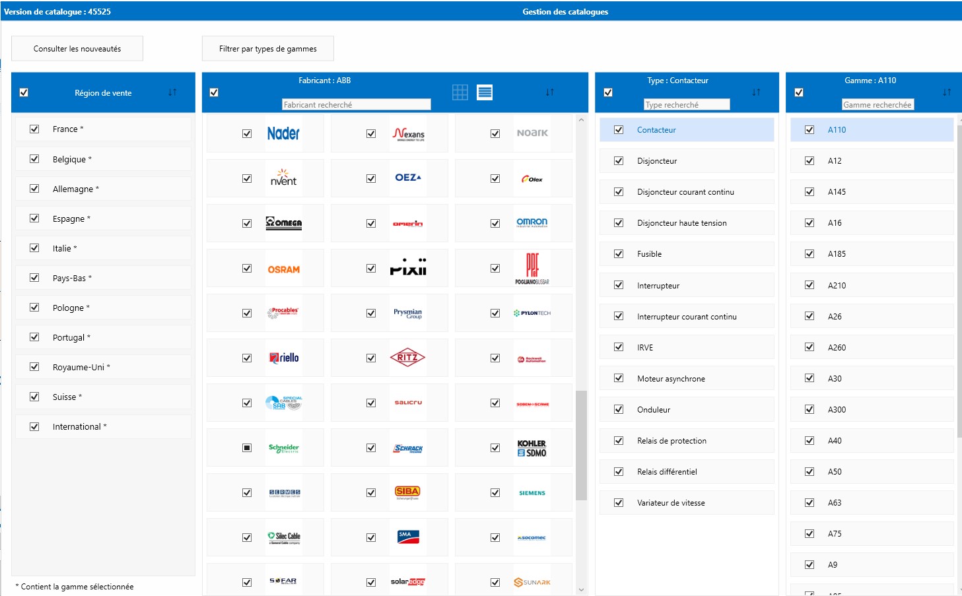Screen dimensions: 962x596
Task: Uncheck the Siemens manufacturer checkbox
Action: [x=495, y=492]
